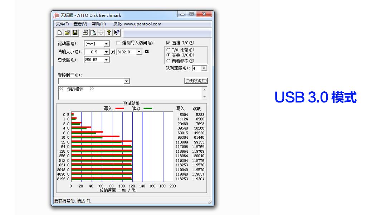Click the description box scroll down arrow
The image size is (381, 215).
(205, 97)
